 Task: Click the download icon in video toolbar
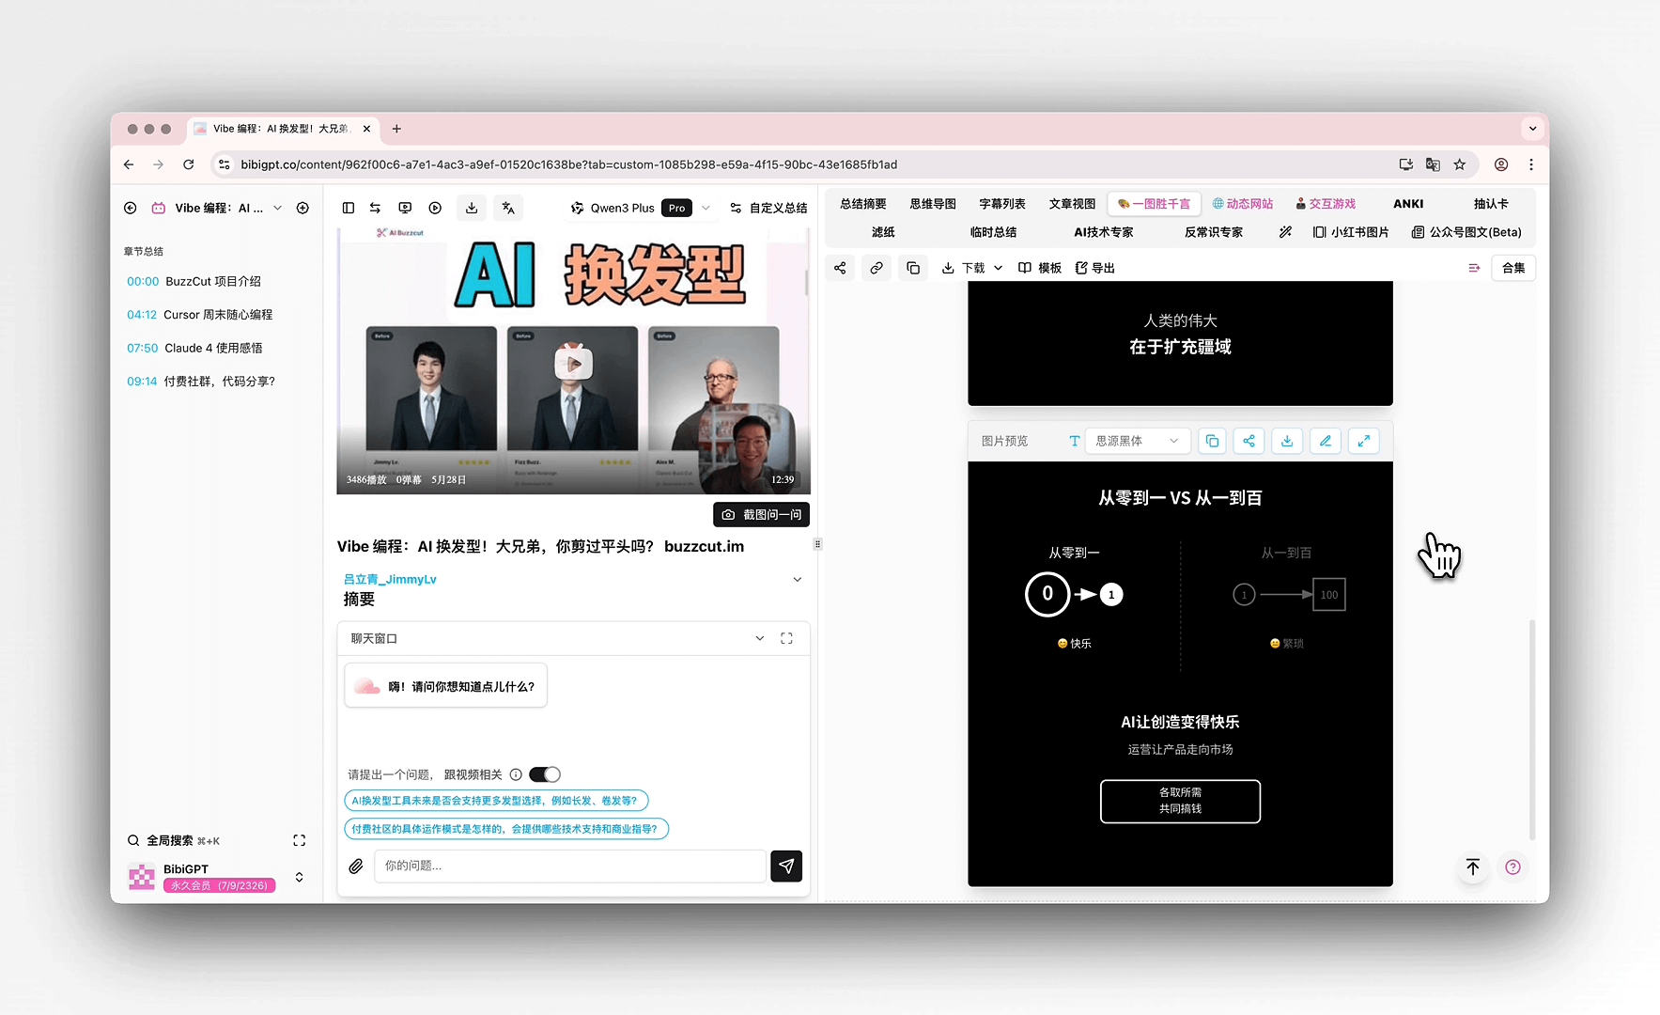tap(472, 208)
